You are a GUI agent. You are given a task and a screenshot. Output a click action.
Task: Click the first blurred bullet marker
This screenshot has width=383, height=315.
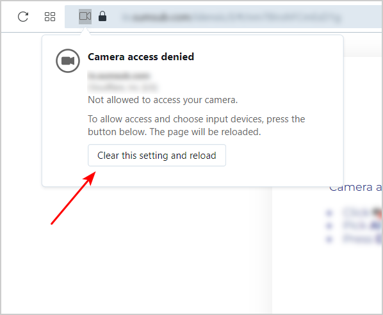(x=329, y=213)
